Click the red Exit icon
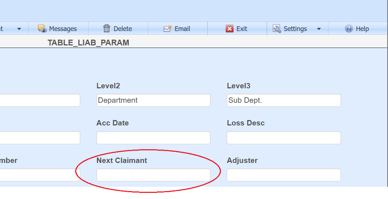Screen dimensions: 388x199 click(x=230, y=28)
